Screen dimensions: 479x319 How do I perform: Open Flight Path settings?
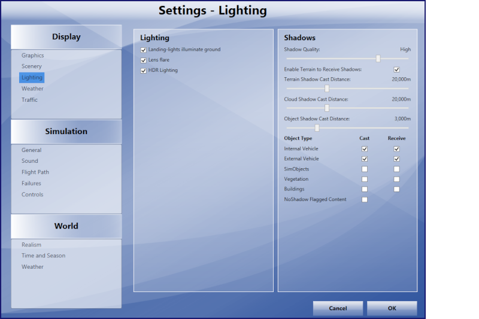click(x=35, y=172)
